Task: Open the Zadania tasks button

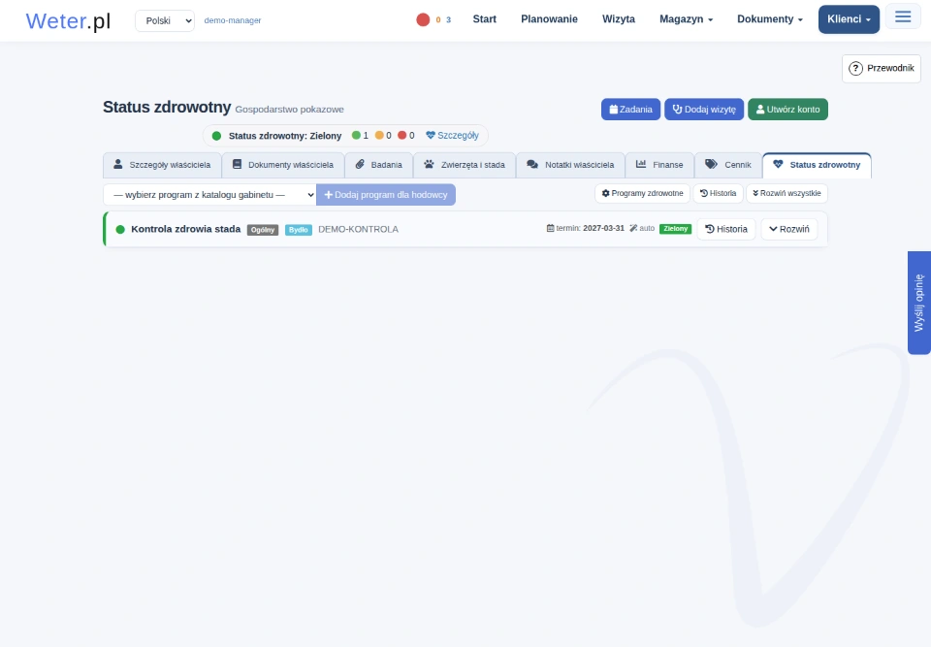Action: [x=630, y=110]
